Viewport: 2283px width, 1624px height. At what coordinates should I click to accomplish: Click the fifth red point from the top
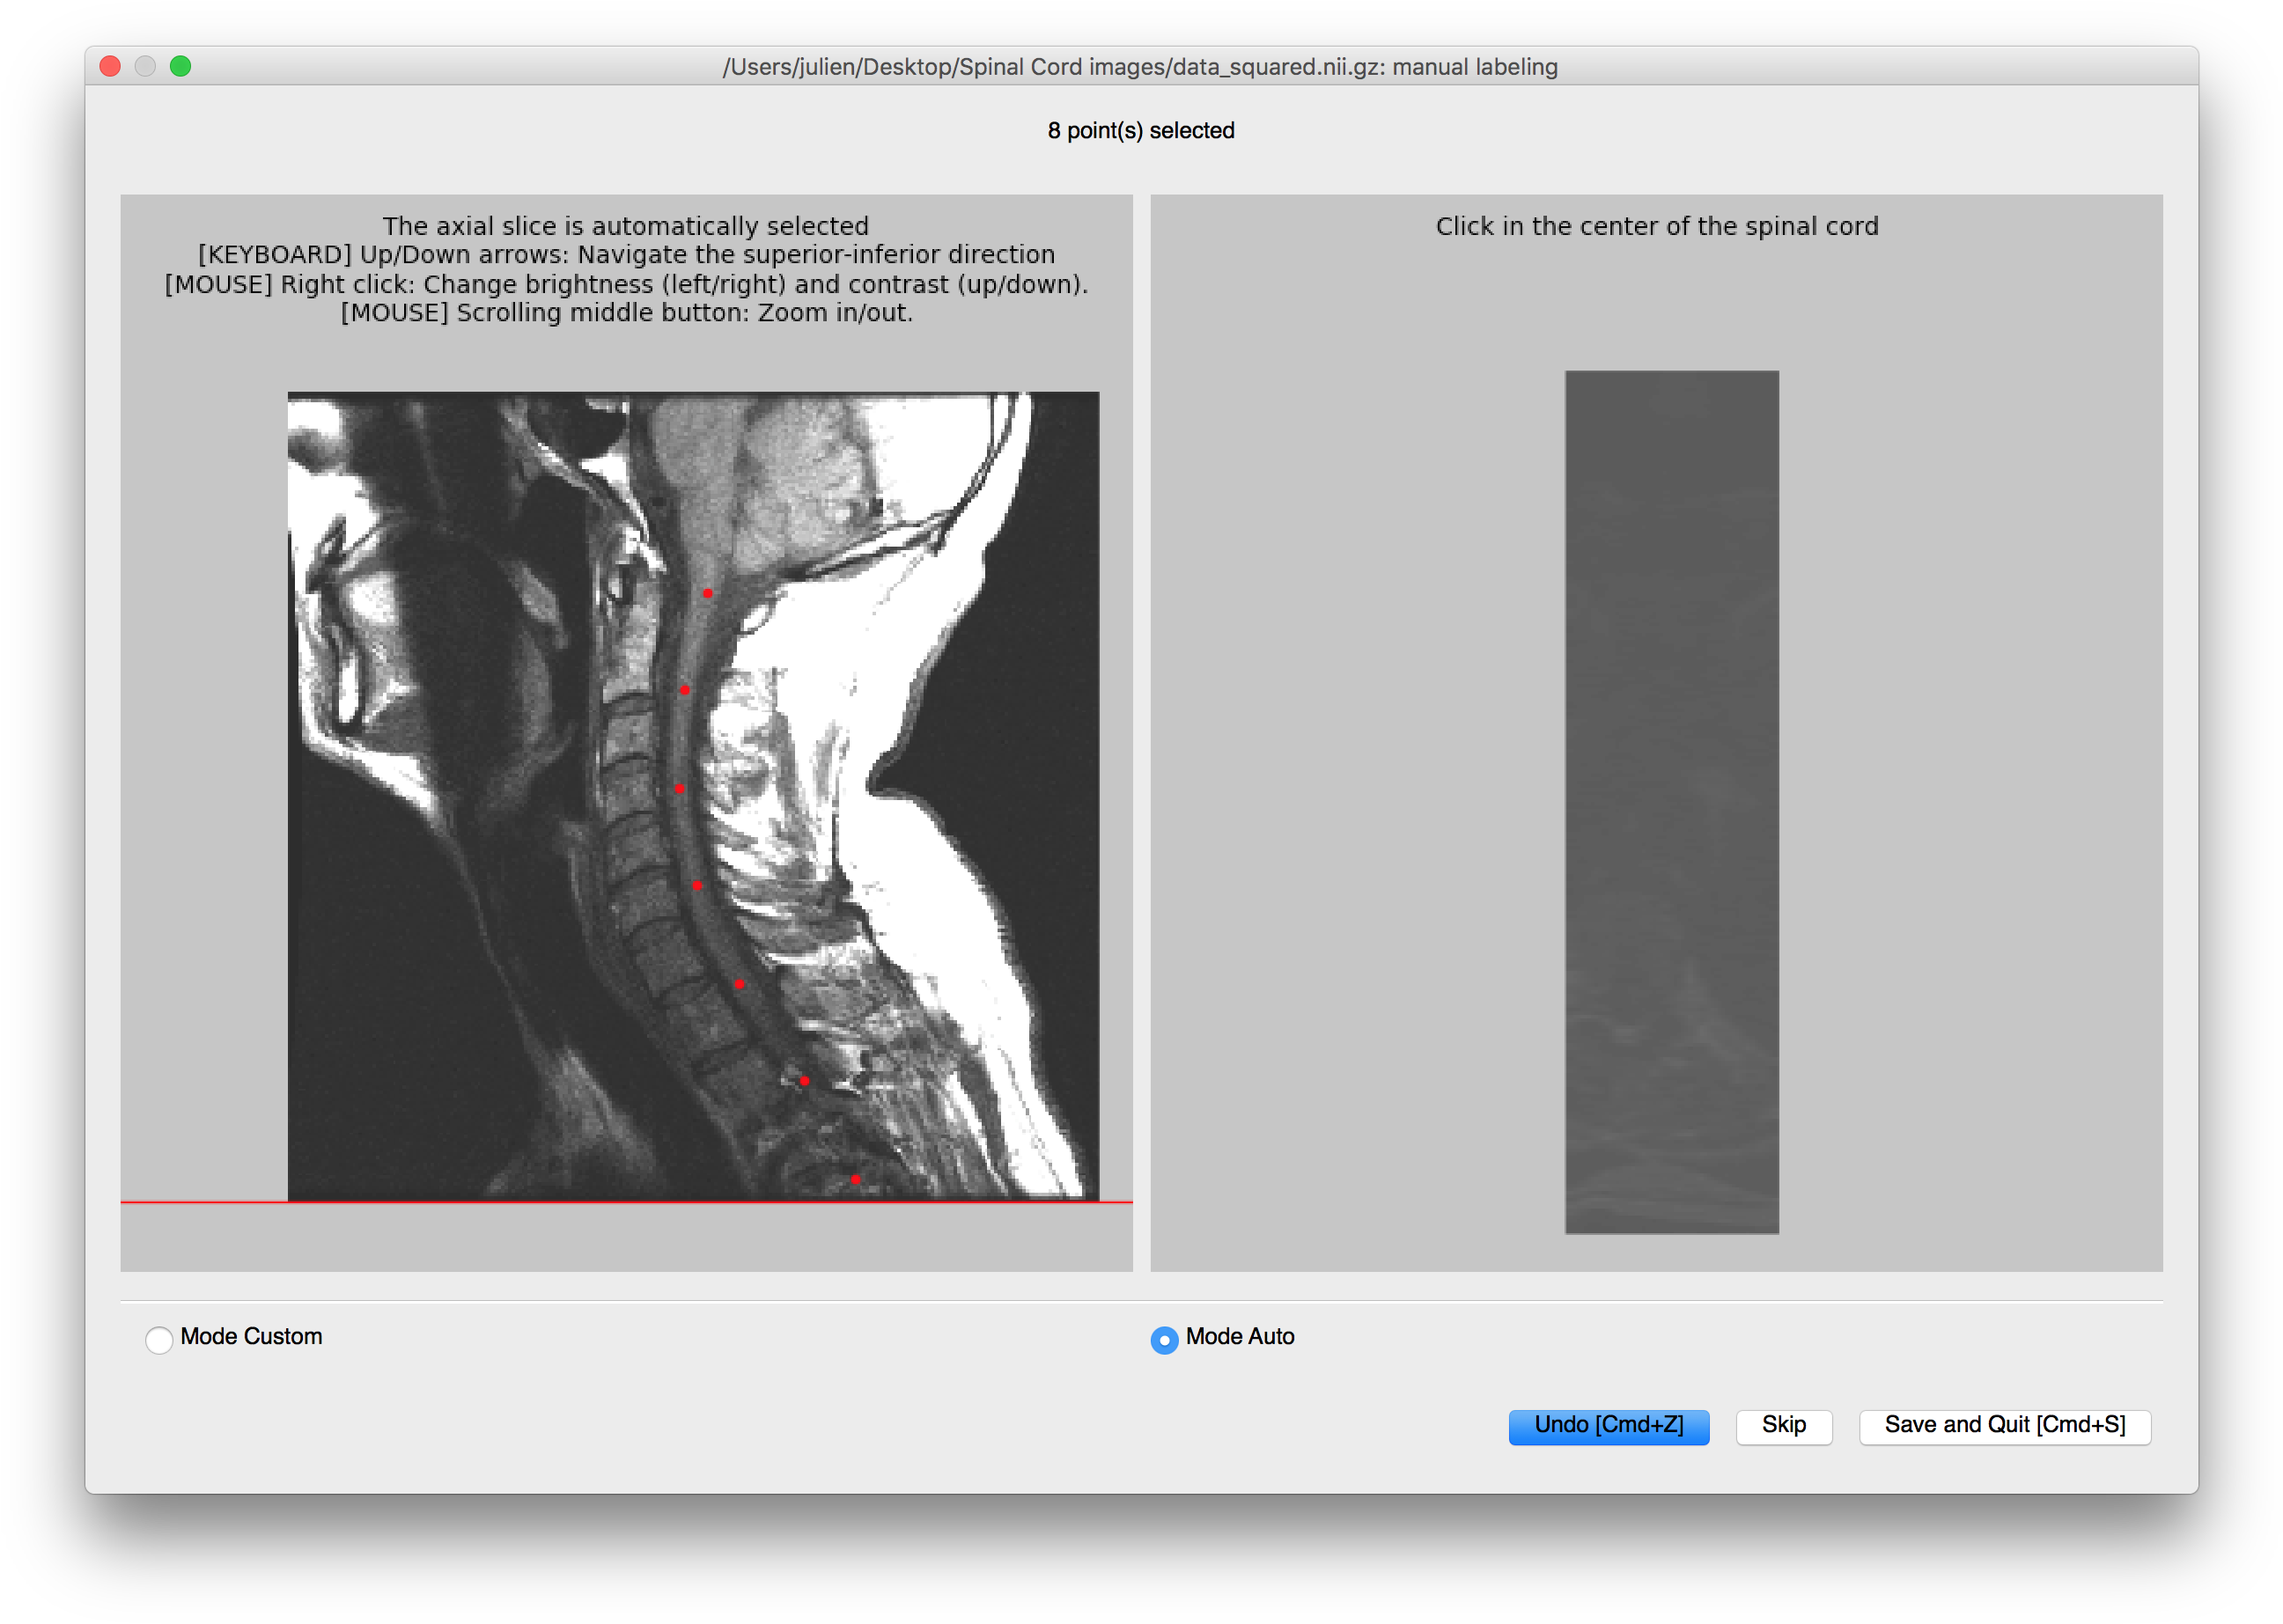point(739,984)
